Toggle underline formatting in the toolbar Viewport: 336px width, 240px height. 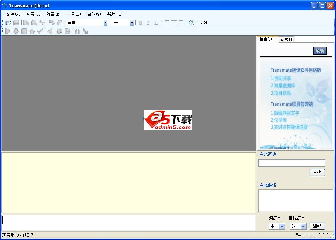[156, 23]
